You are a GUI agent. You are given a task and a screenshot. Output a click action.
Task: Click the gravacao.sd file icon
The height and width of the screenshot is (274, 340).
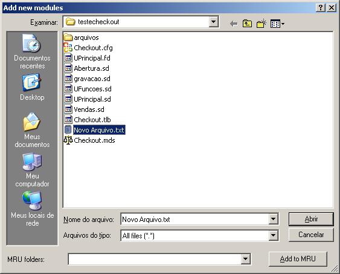click(68, 79)
